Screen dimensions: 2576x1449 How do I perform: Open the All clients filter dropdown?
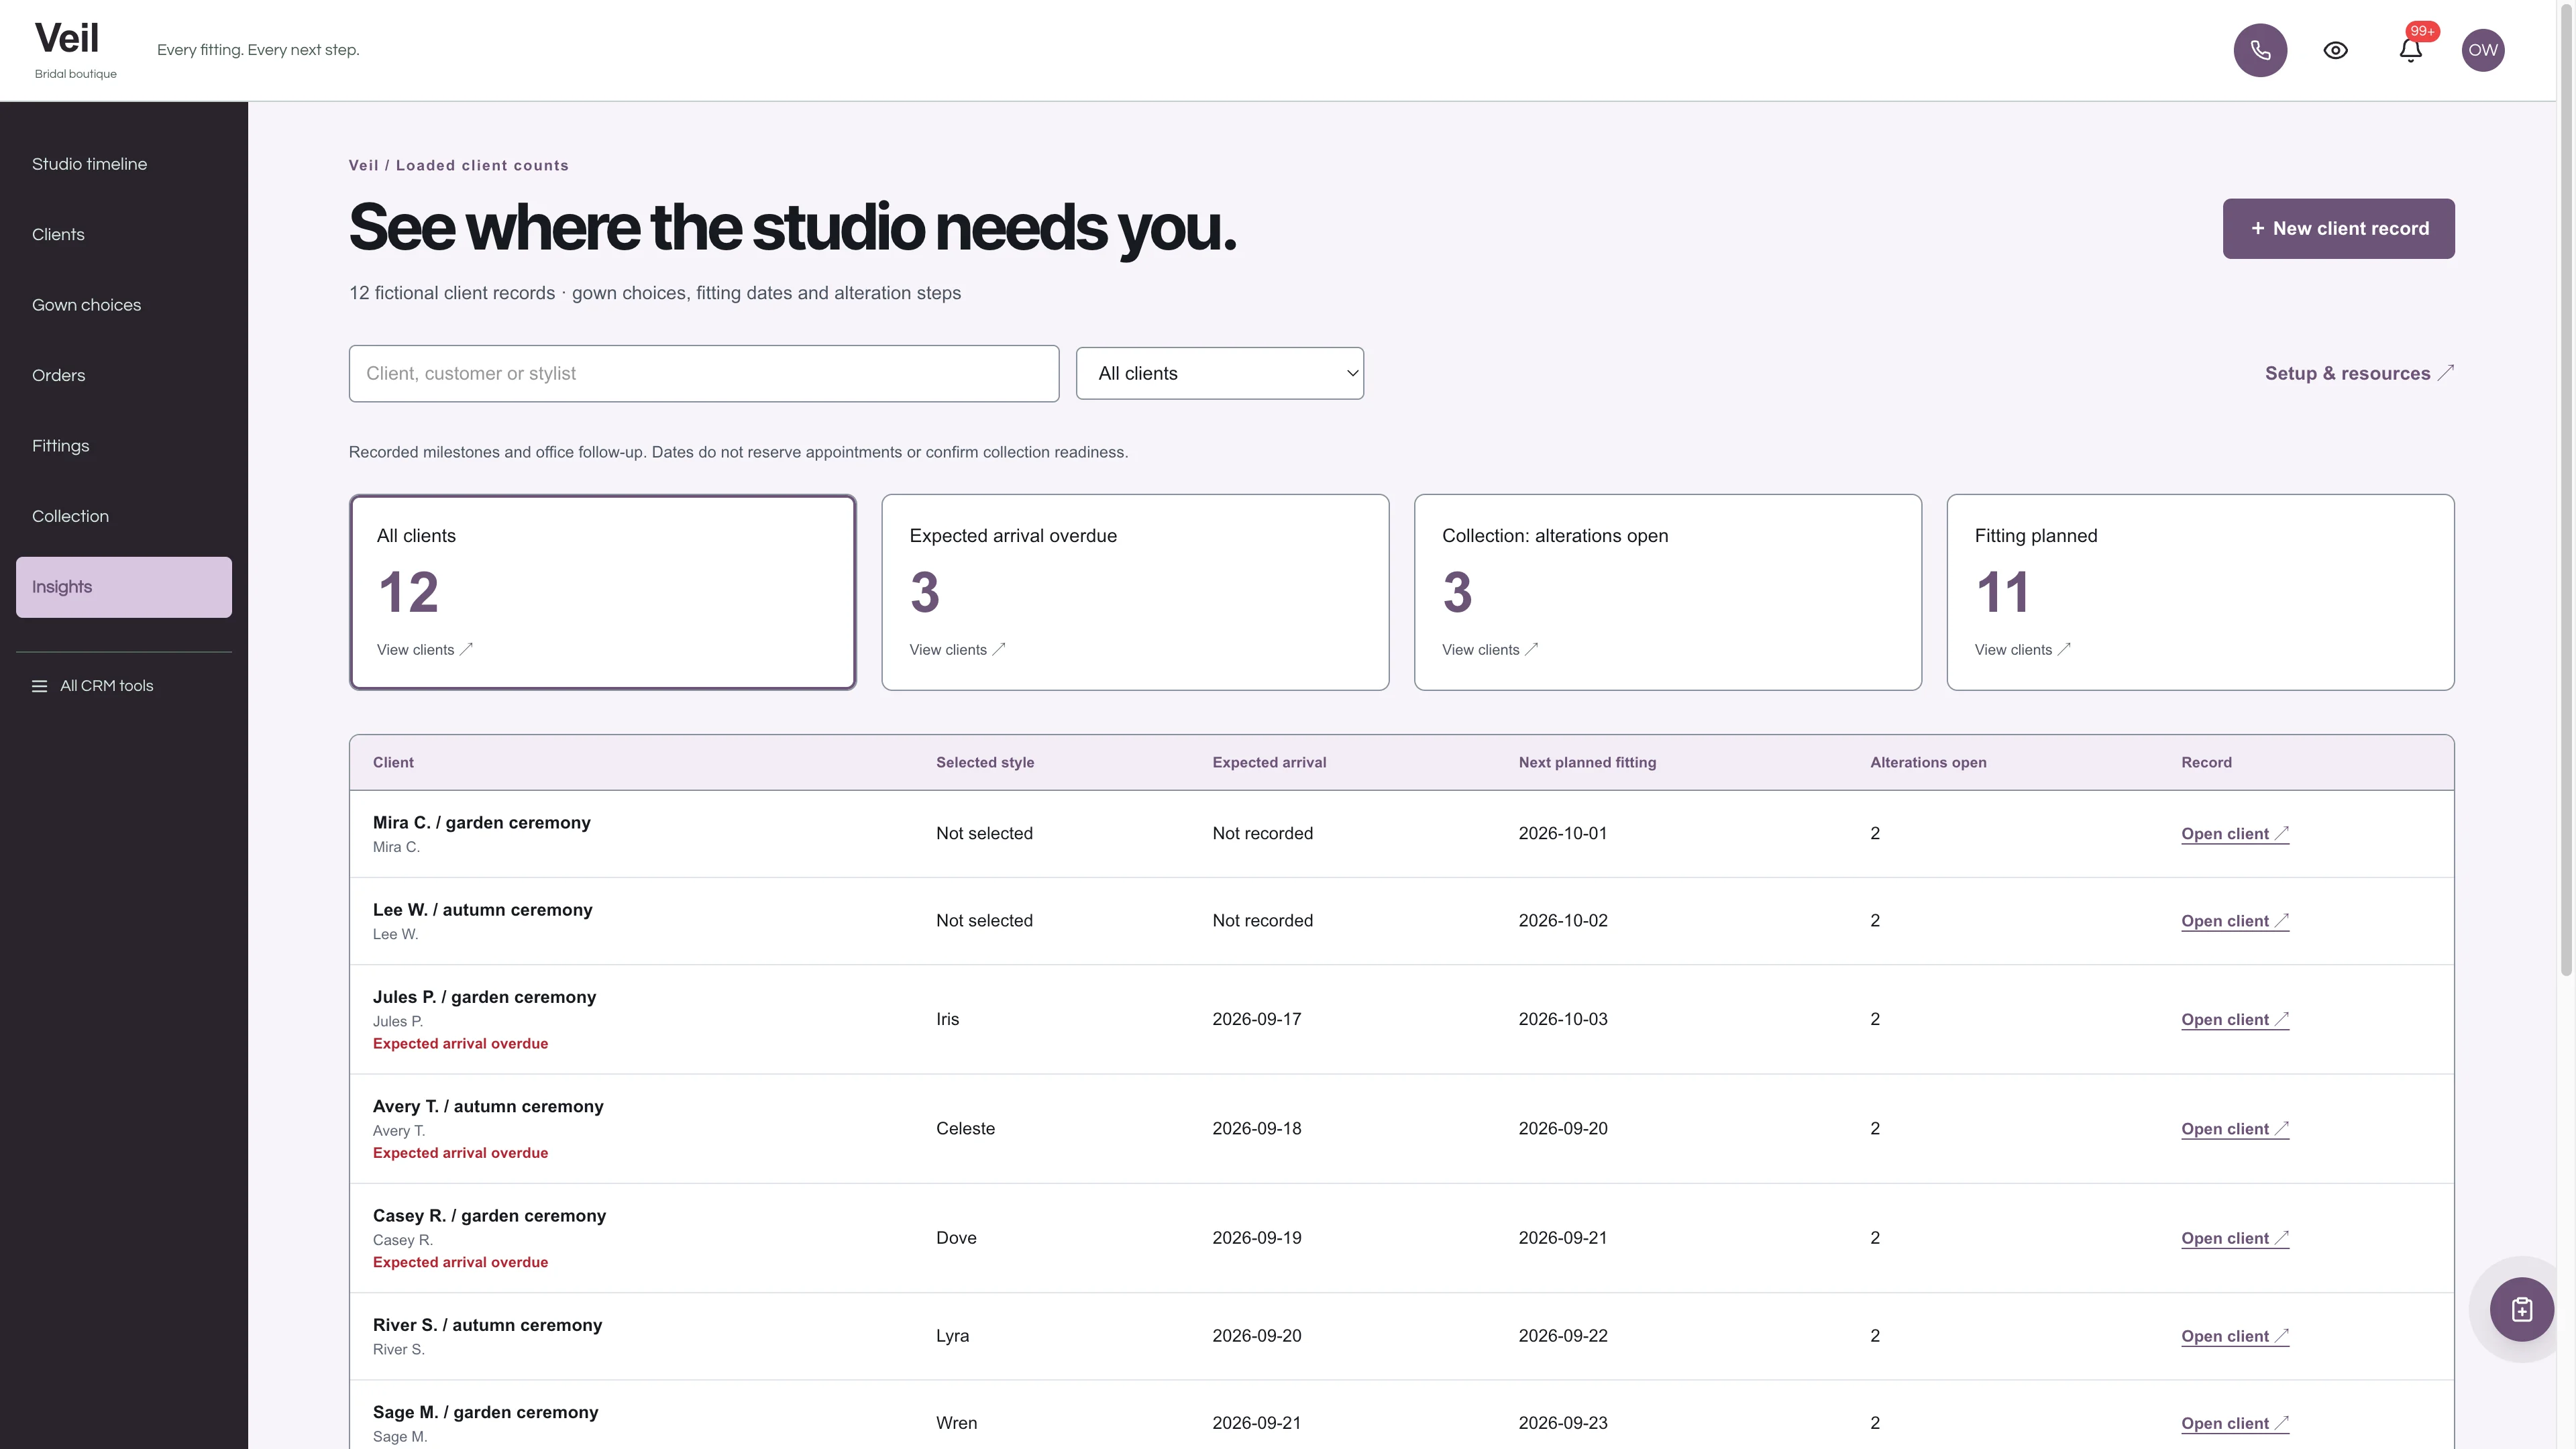tap(1219, 373)
